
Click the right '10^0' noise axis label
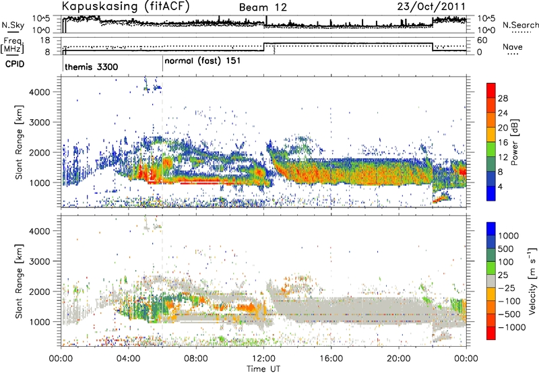(x=486, y=30)
